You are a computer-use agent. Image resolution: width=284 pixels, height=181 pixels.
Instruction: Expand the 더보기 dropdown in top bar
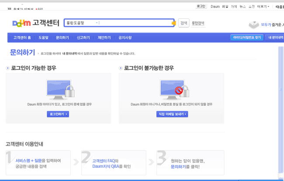coord(263,7)
